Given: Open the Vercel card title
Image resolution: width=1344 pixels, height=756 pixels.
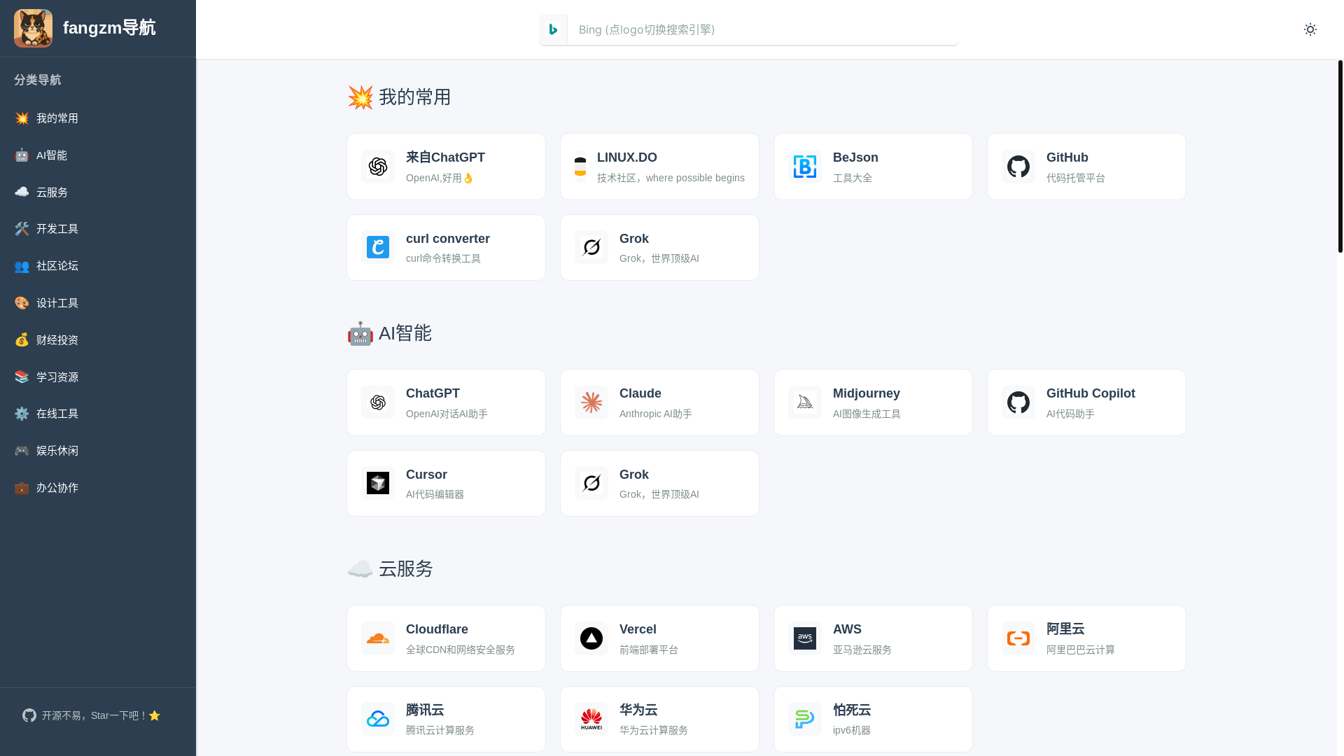Looking at the screenshot, I should (x=638, y=629).
